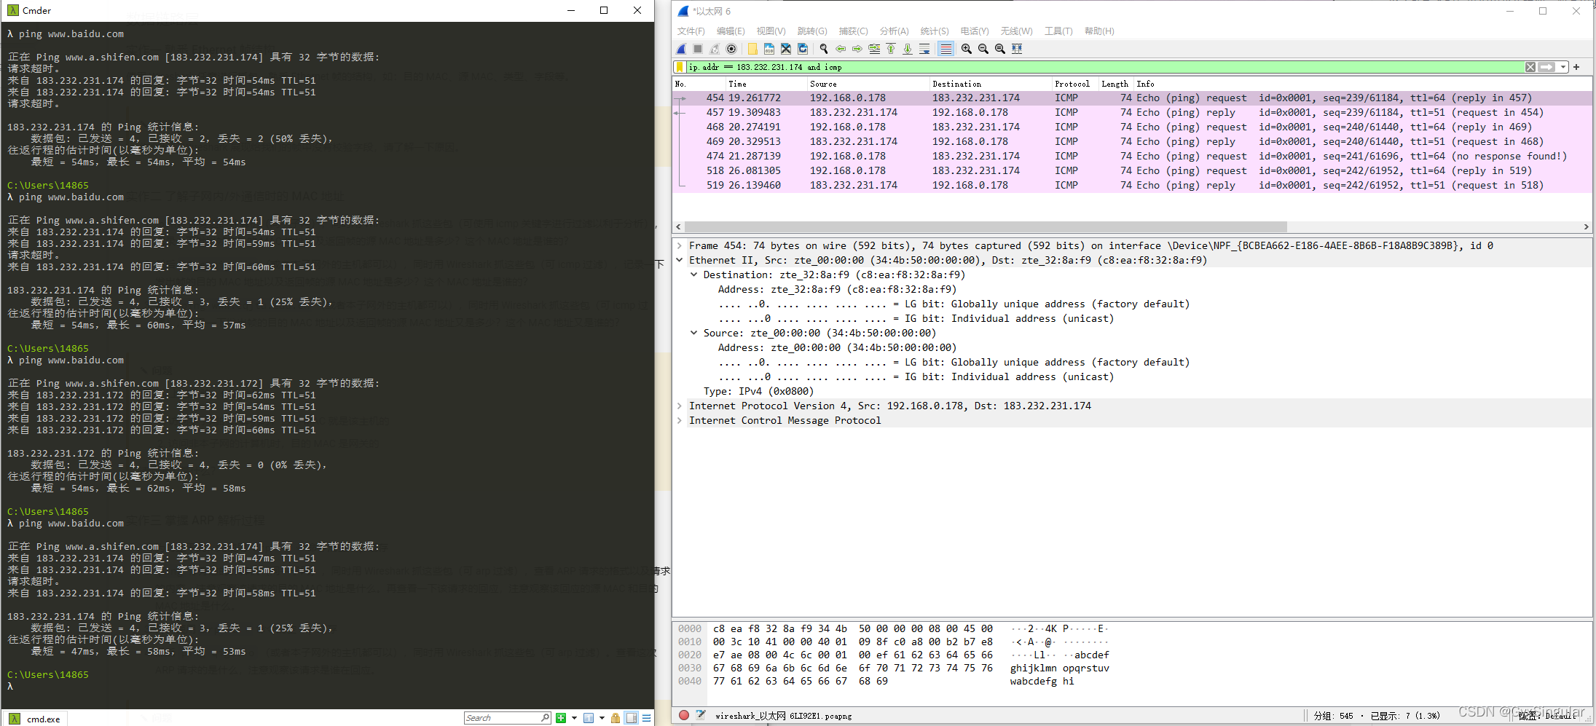Clear the display filter with X
This screenshot has height=726, width=1596.
(x=1530, y=67)
